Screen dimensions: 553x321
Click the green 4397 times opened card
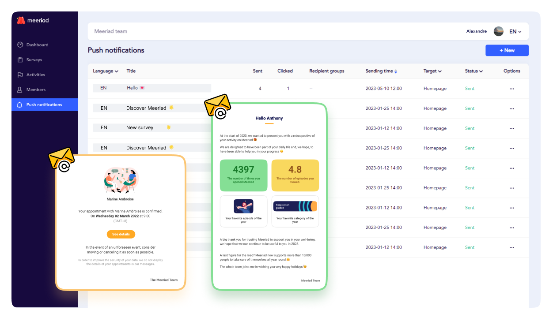click(244, 175)
